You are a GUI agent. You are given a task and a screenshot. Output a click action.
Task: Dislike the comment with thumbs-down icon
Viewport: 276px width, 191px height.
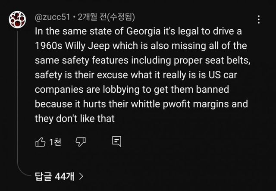click(79, 141)
